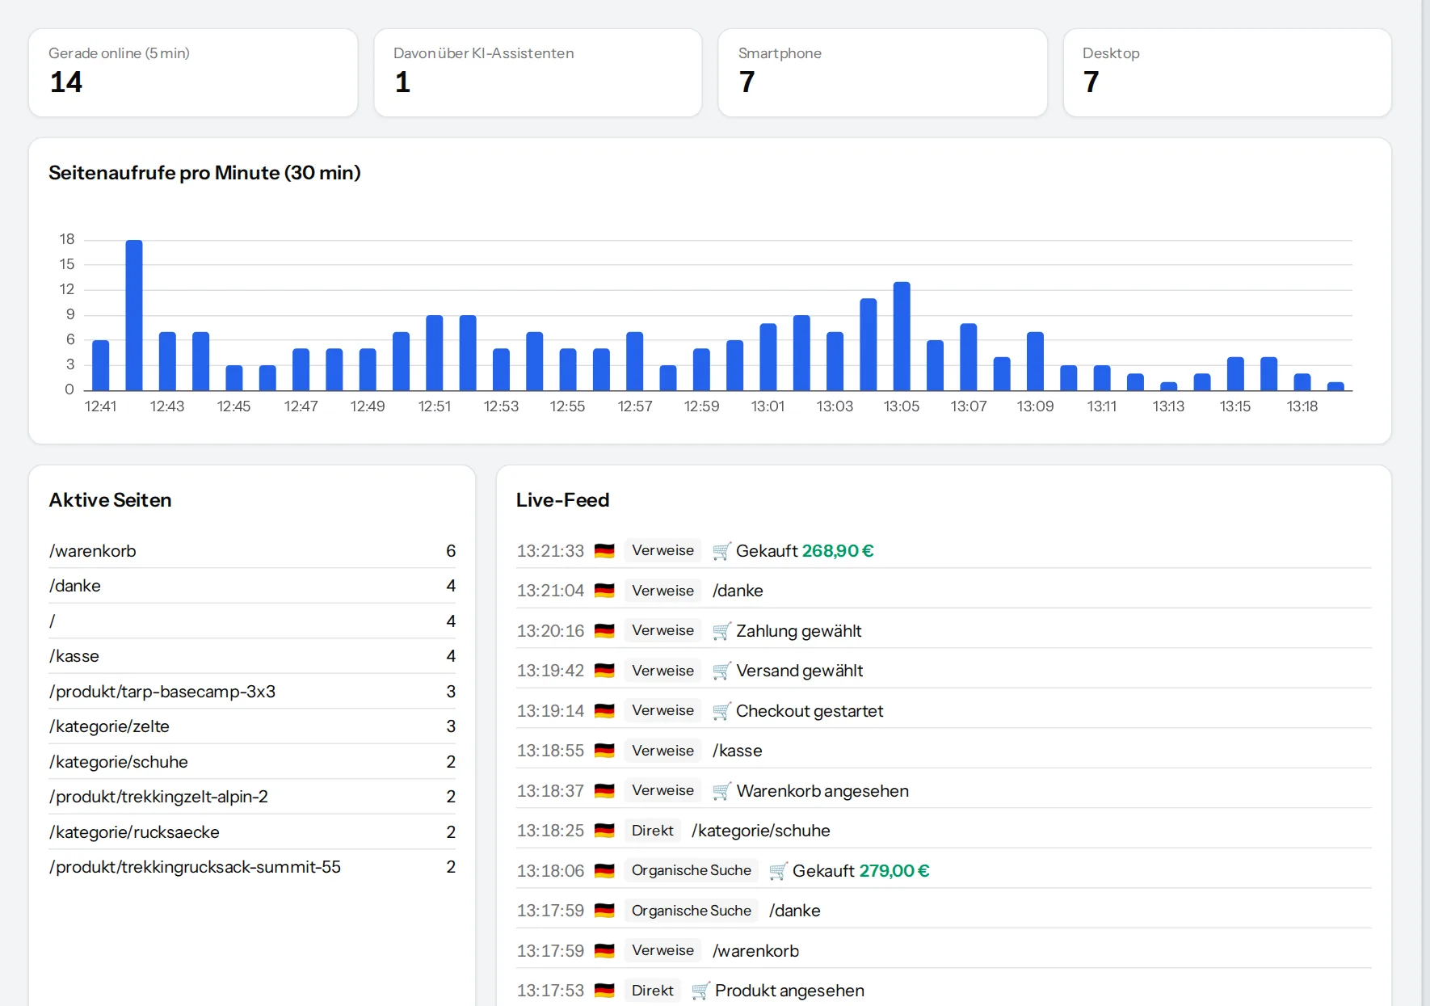Viewport: 1430px width, 1006px height.
Task: Click the Gerade online (5 min) card
Action: click(193, 73)
